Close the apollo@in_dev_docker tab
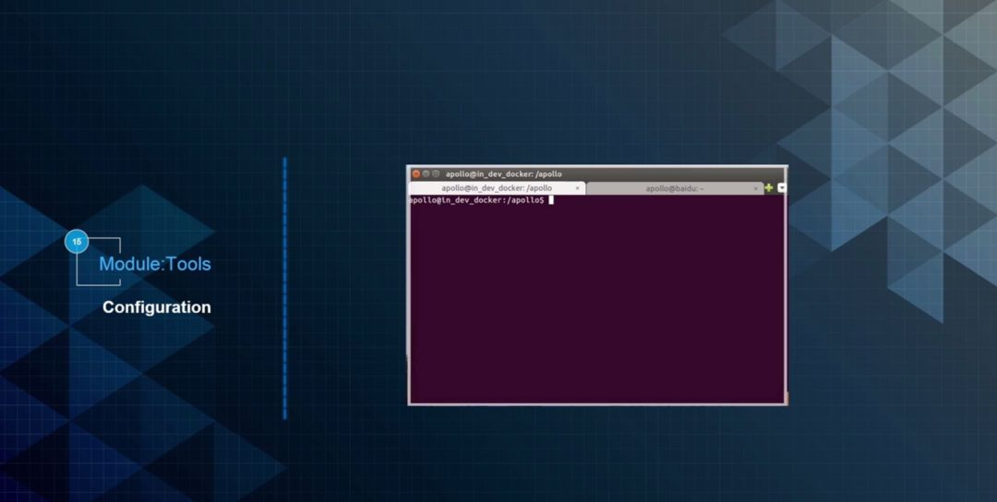This screenshot has height=502, width=997. [x=577, y=188]
